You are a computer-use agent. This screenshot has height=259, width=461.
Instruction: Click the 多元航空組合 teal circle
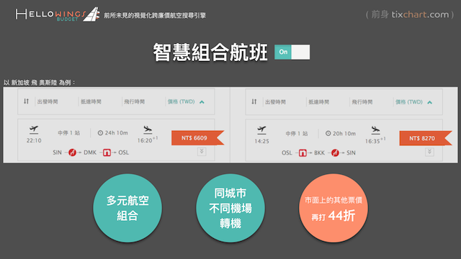[x=127, y=208]
